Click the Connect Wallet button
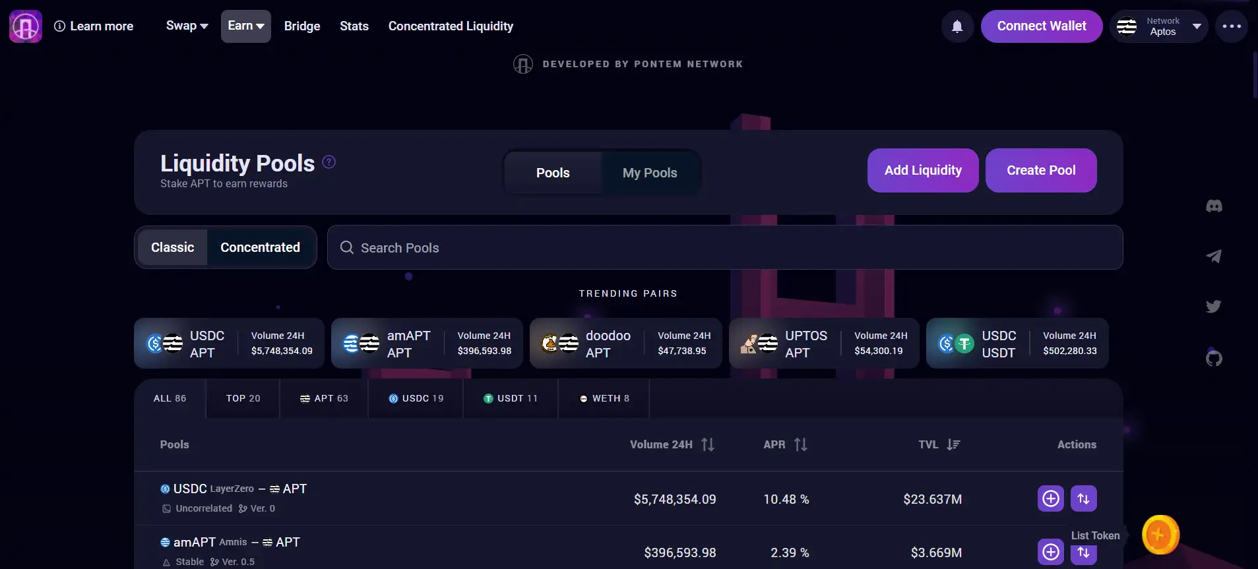The image size is (1258, 569). coord(1041,26)
